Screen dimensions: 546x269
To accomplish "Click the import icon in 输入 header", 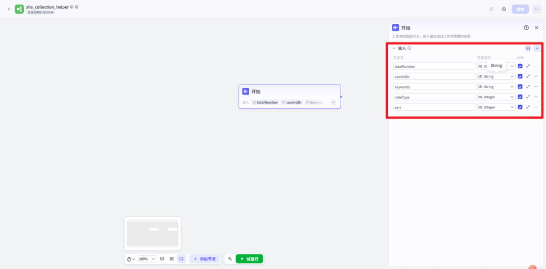I will pyautogui.click(x=528, y=49).
